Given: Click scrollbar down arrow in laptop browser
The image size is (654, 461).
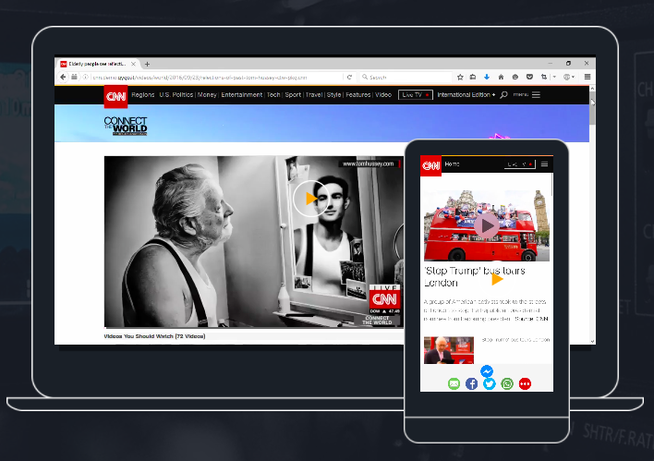Looking at the screenshot, I should click(592, 341).
